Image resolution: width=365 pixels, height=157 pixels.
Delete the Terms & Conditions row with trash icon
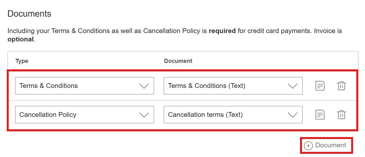341,86
